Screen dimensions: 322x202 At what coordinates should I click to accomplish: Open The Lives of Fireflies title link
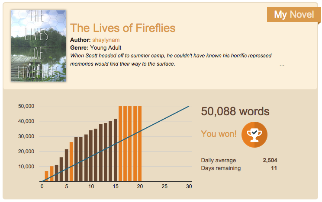tap(122, 28)
